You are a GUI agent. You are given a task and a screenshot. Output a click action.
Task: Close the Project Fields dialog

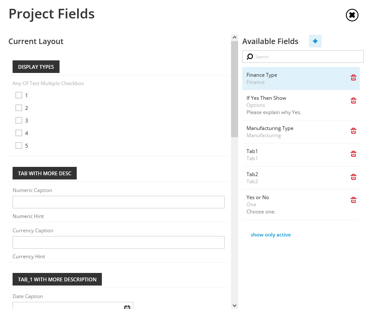(x=352, y=15)
